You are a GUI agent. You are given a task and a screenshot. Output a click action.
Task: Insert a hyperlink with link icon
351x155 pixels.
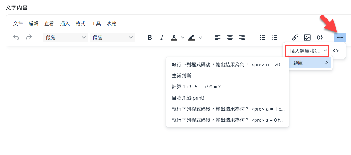click(x=295, y=38)
